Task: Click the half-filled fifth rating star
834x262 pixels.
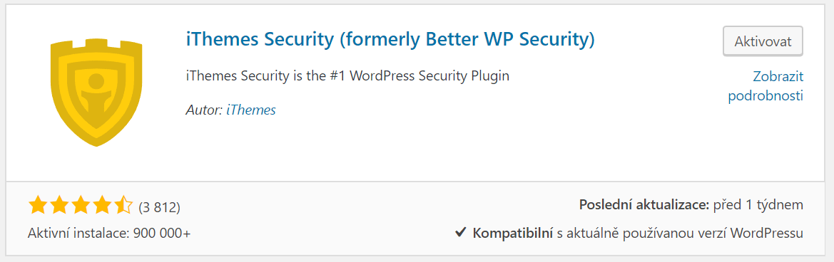Action: (x=123, y=205)
